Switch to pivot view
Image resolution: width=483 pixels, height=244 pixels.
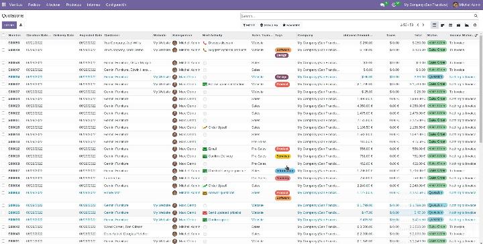coord(458,25)
